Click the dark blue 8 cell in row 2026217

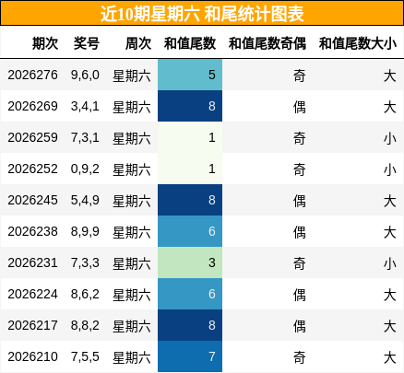190,325
